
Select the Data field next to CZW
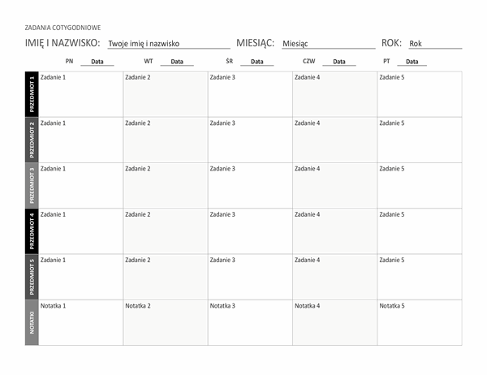pos(338,62)
